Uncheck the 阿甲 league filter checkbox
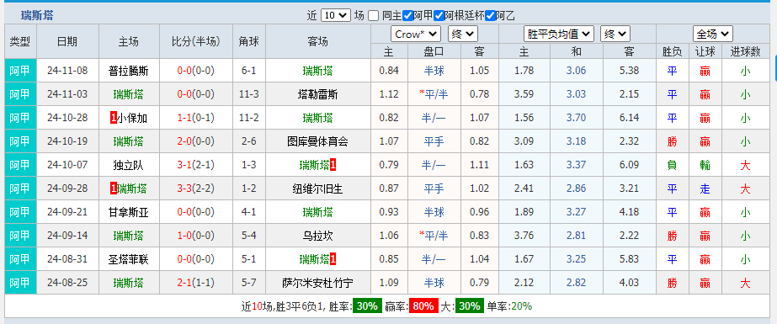The height and width of the screenshot is (324, 777). pos(407,15)
